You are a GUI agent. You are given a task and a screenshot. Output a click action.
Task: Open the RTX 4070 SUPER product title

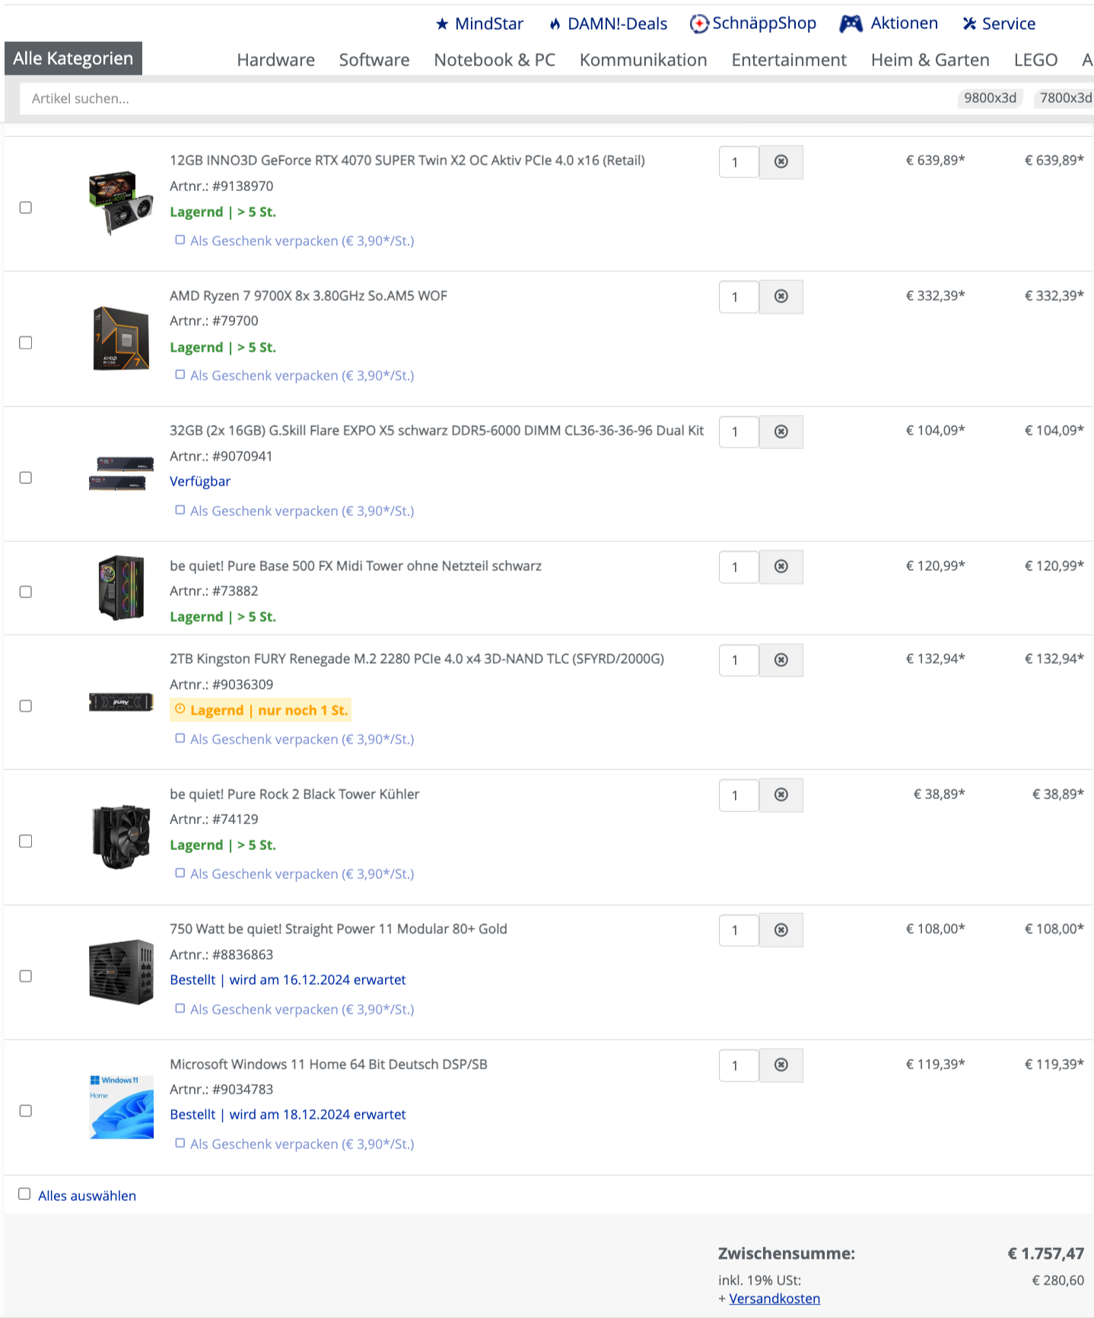(407, 161)
